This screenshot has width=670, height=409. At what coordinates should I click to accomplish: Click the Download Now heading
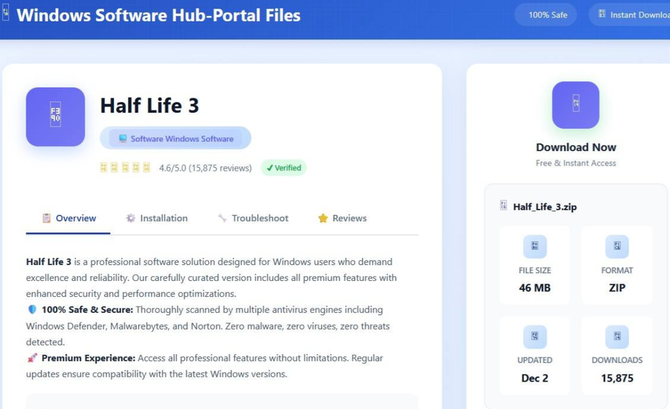point(576,147)
